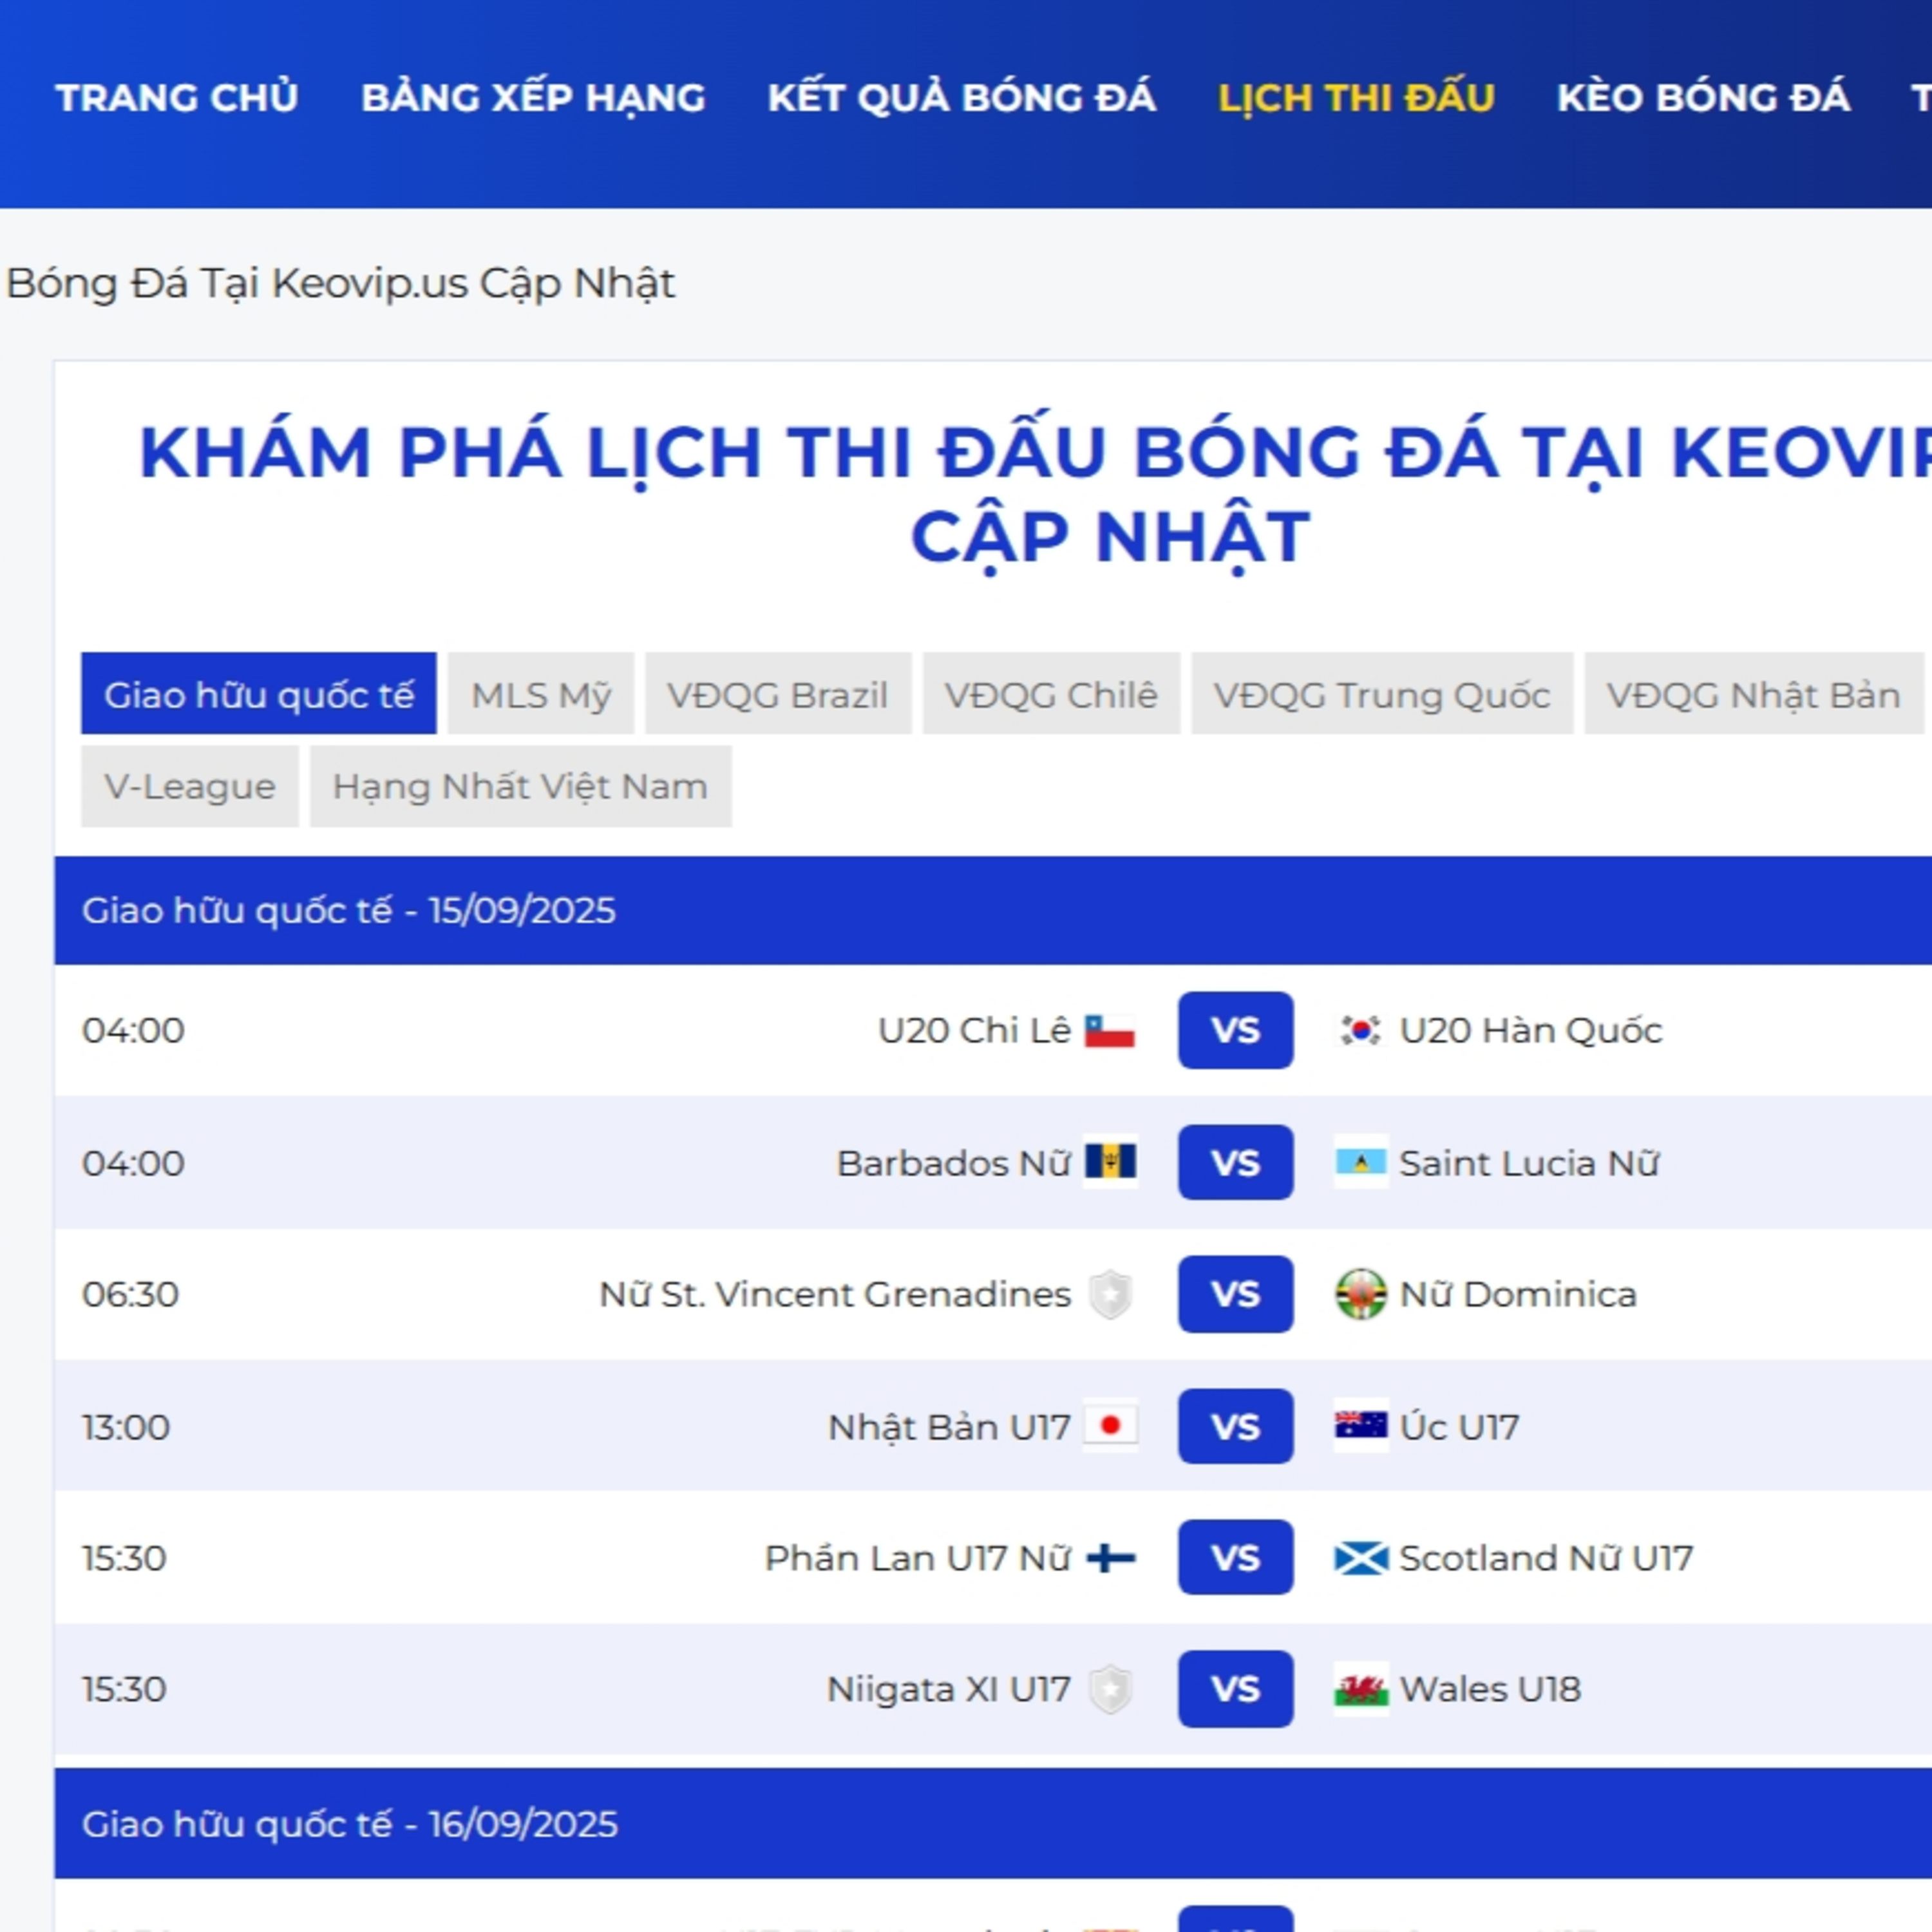Open Kèo Bóng Đá menu item
1932x1932 pixels.
pos(1703,97)
